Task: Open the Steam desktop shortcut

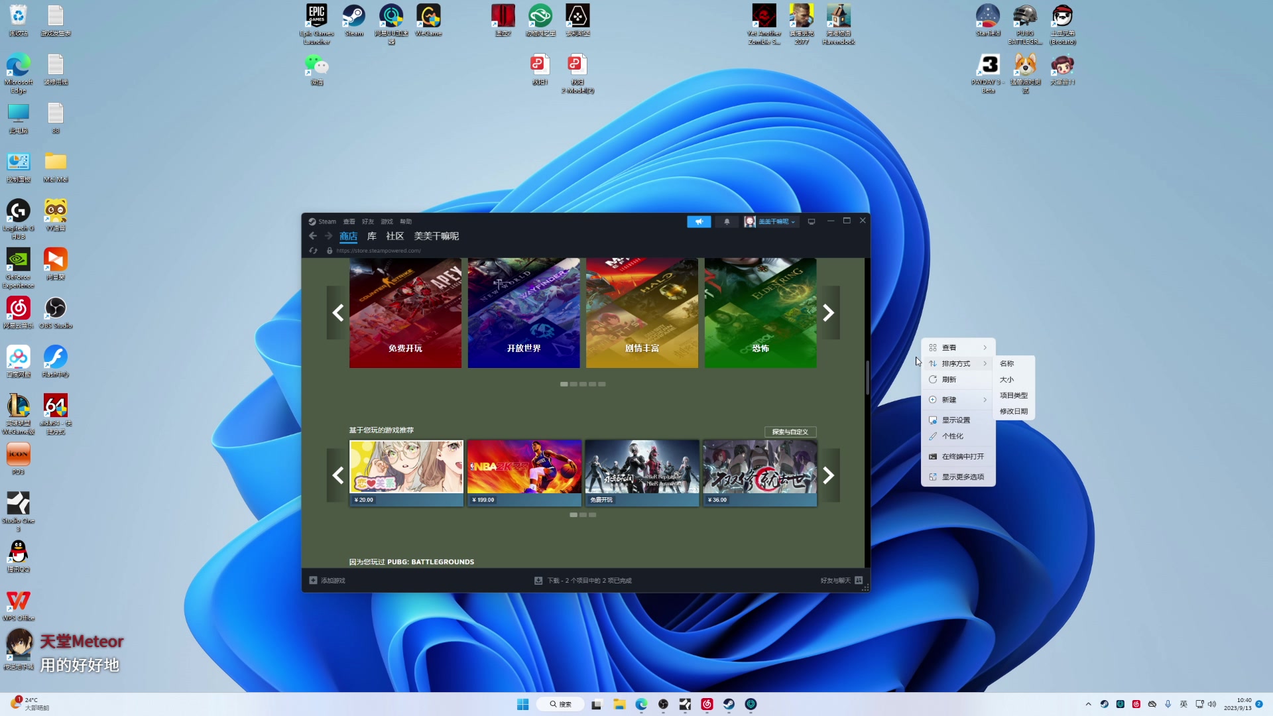Action: tap(353, 20)
